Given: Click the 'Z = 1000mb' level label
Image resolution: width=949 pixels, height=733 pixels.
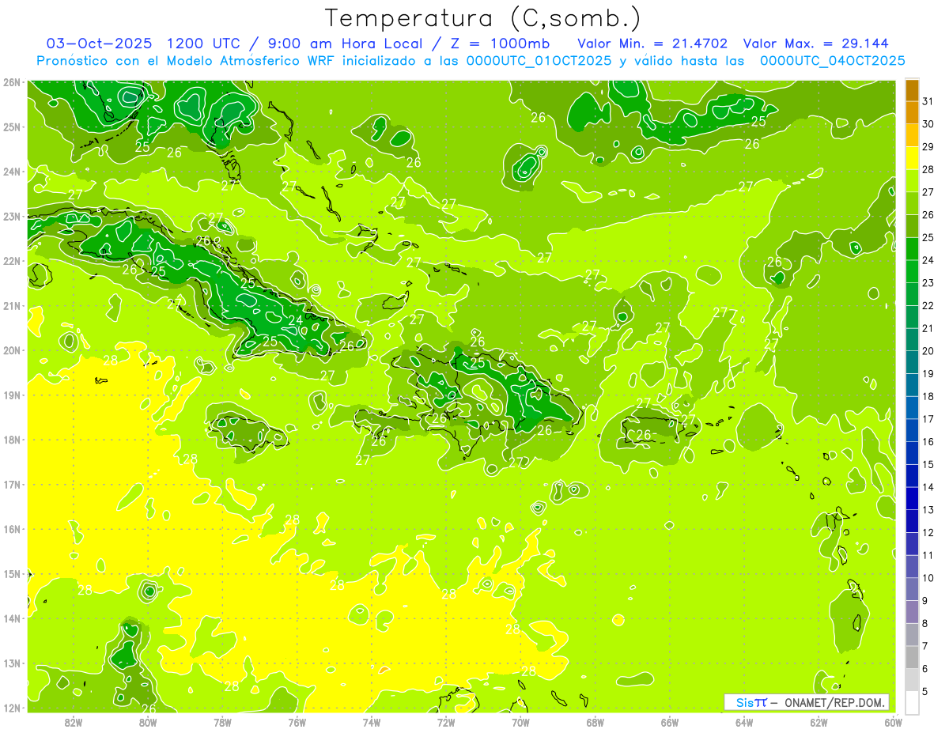Looking at the screenshot, I should click(499, 43).
